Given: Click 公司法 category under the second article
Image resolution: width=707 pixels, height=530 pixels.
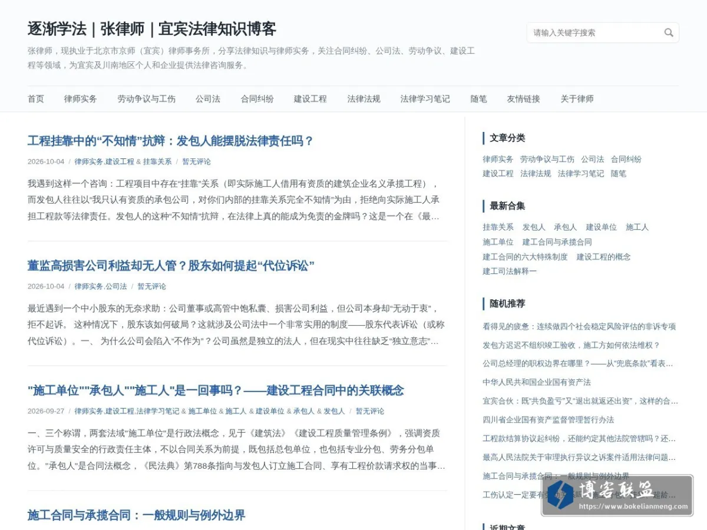Looking at the screenshot, I should (116, 286).
